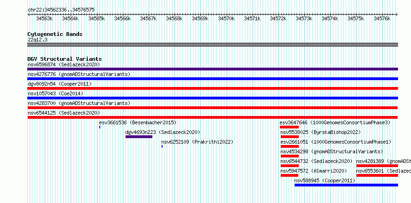Select the red dgv8092n54 variant bar
The height and width of the screenshot is (203, 411).
pyautogui.click(x=212, y=88)
